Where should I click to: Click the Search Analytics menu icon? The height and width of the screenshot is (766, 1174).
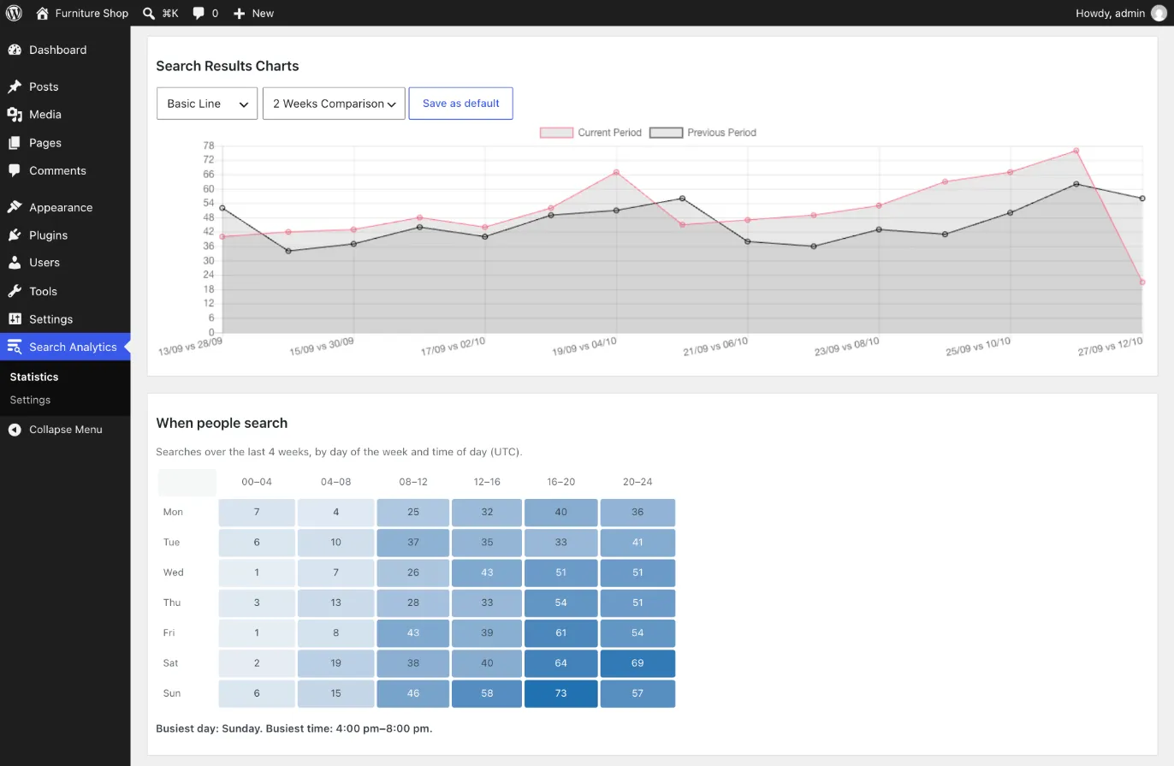pyautogui.click(x=15, y=347)
